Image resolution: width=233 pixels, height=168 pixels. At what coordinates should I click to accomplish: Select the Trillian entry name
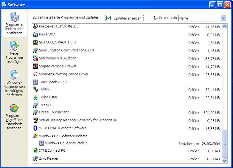point(44,89)
